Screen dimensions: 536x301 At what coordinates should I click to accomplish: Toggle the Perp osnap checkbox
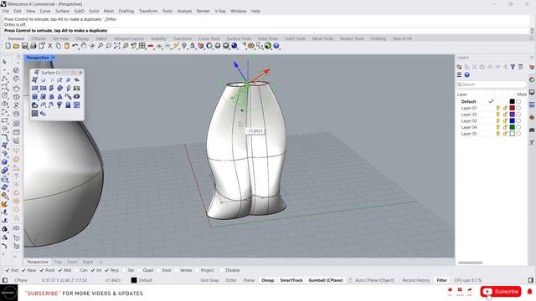tap(106, 270)
